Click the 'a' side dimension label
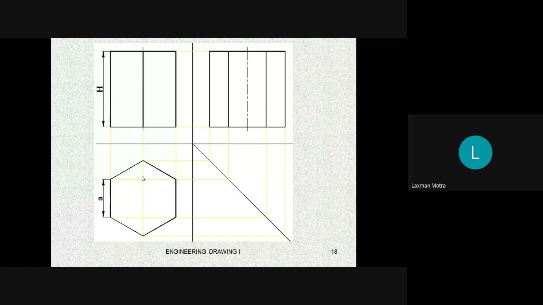The width and height of the screenshot is (543, 305). [x=100, y=198]
